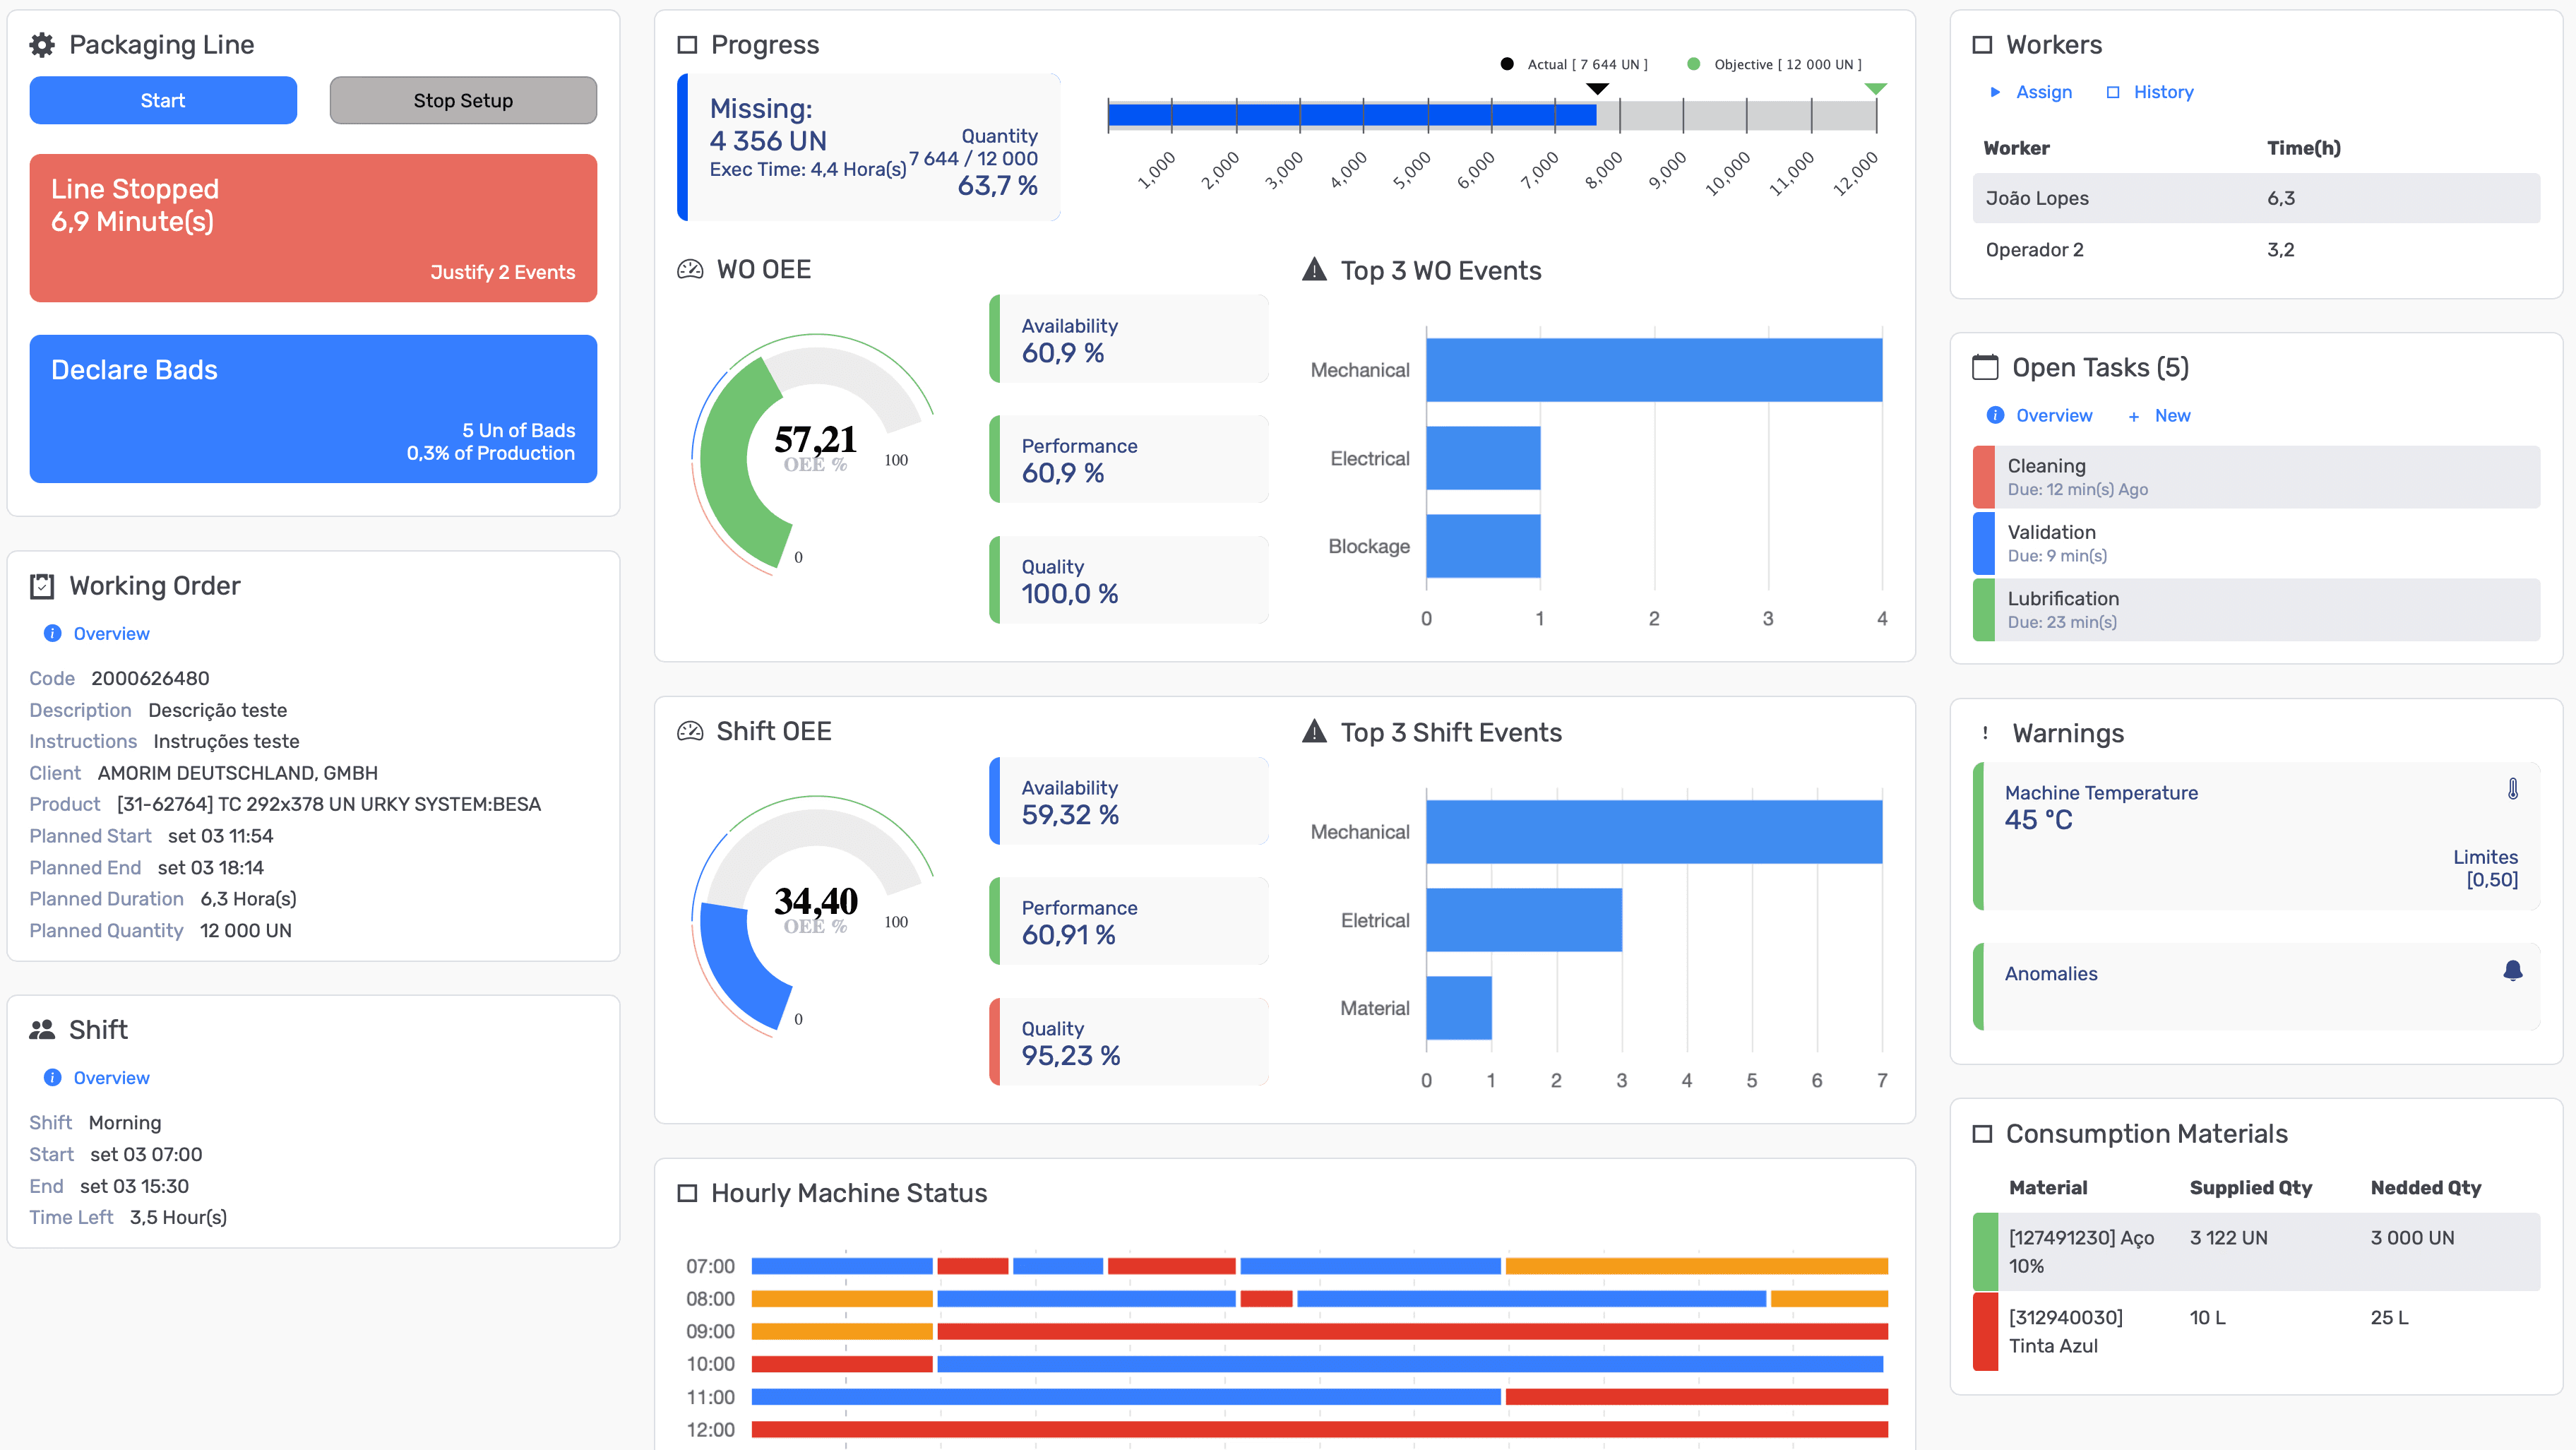Click the Shift people icon
The image size is (2576, 1450).
(x=42, y=1030)
